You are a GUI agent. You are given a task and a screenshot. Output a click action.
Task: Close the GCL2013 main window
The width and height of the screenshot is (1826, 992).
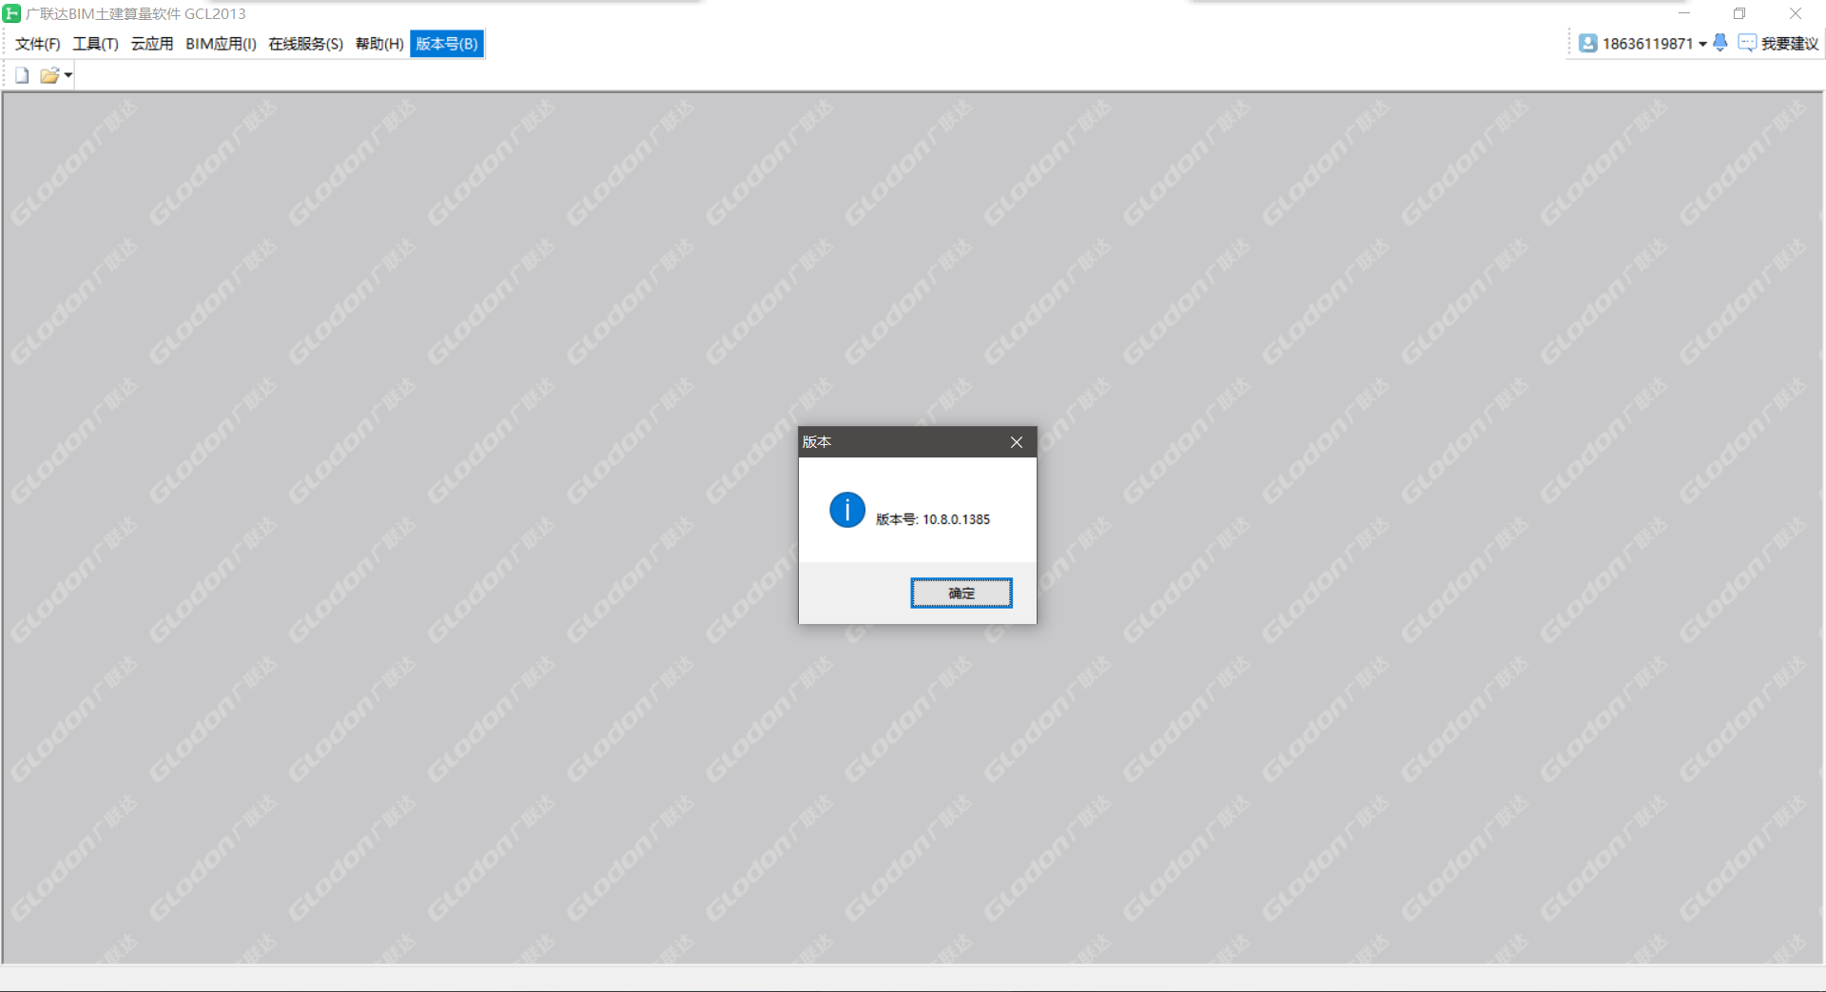click(x=1796, y=13)
